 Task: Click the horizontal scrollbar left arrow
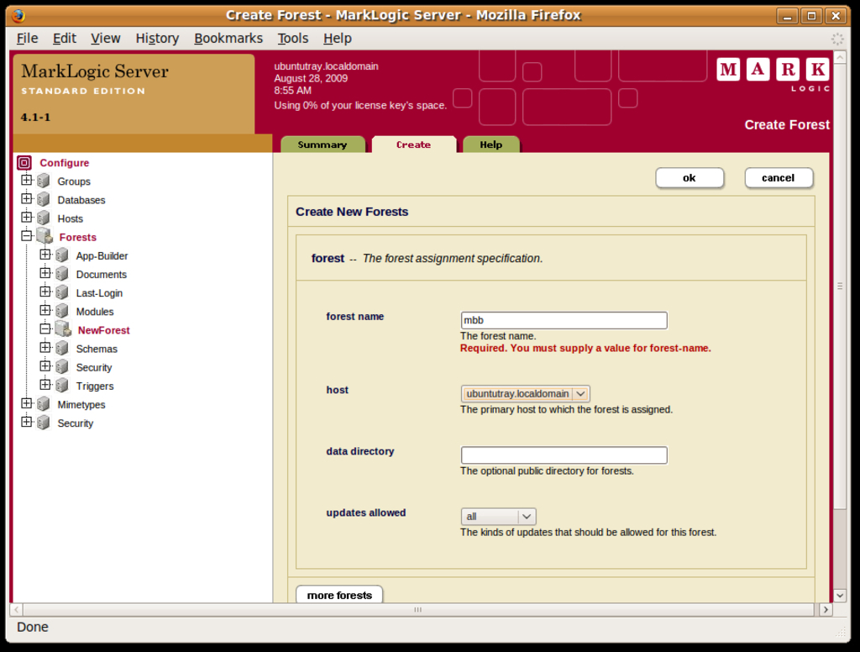tap(17, 609)
